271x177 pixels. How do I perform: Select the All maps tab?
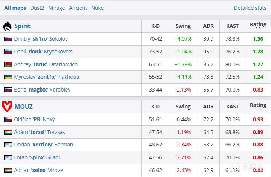pyautogui.click(x=15, y=8)
